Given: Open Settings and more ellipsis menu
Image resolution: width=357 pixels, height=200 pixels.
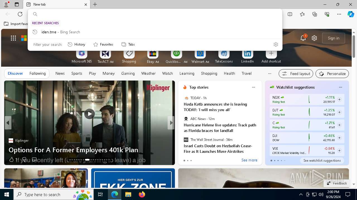Looking at the screenshot, I should [339, 14].
